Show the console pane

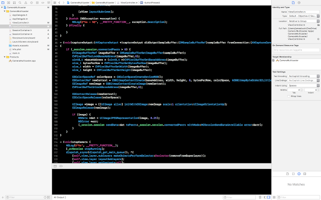click(x=269, y=197)
